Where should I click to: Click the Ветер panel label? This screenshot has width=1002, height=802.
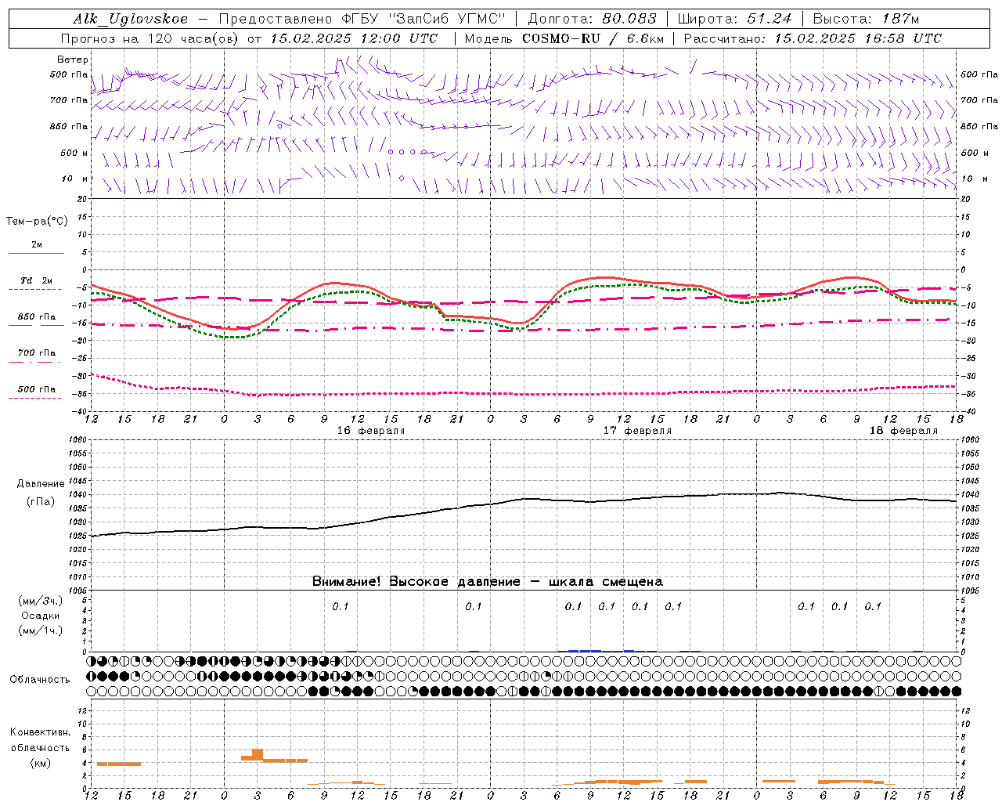pos(73,60)
